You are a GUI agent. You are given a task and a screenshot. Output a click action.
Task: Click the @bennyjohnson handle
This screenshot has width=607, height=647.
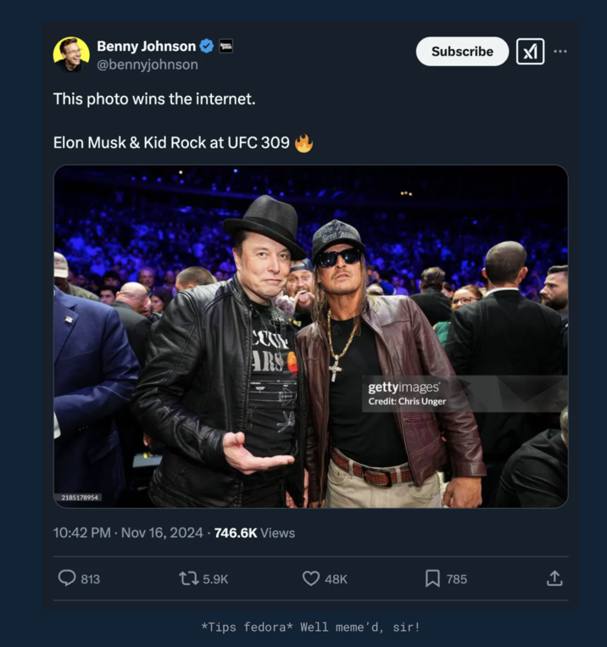pos(148,64)
